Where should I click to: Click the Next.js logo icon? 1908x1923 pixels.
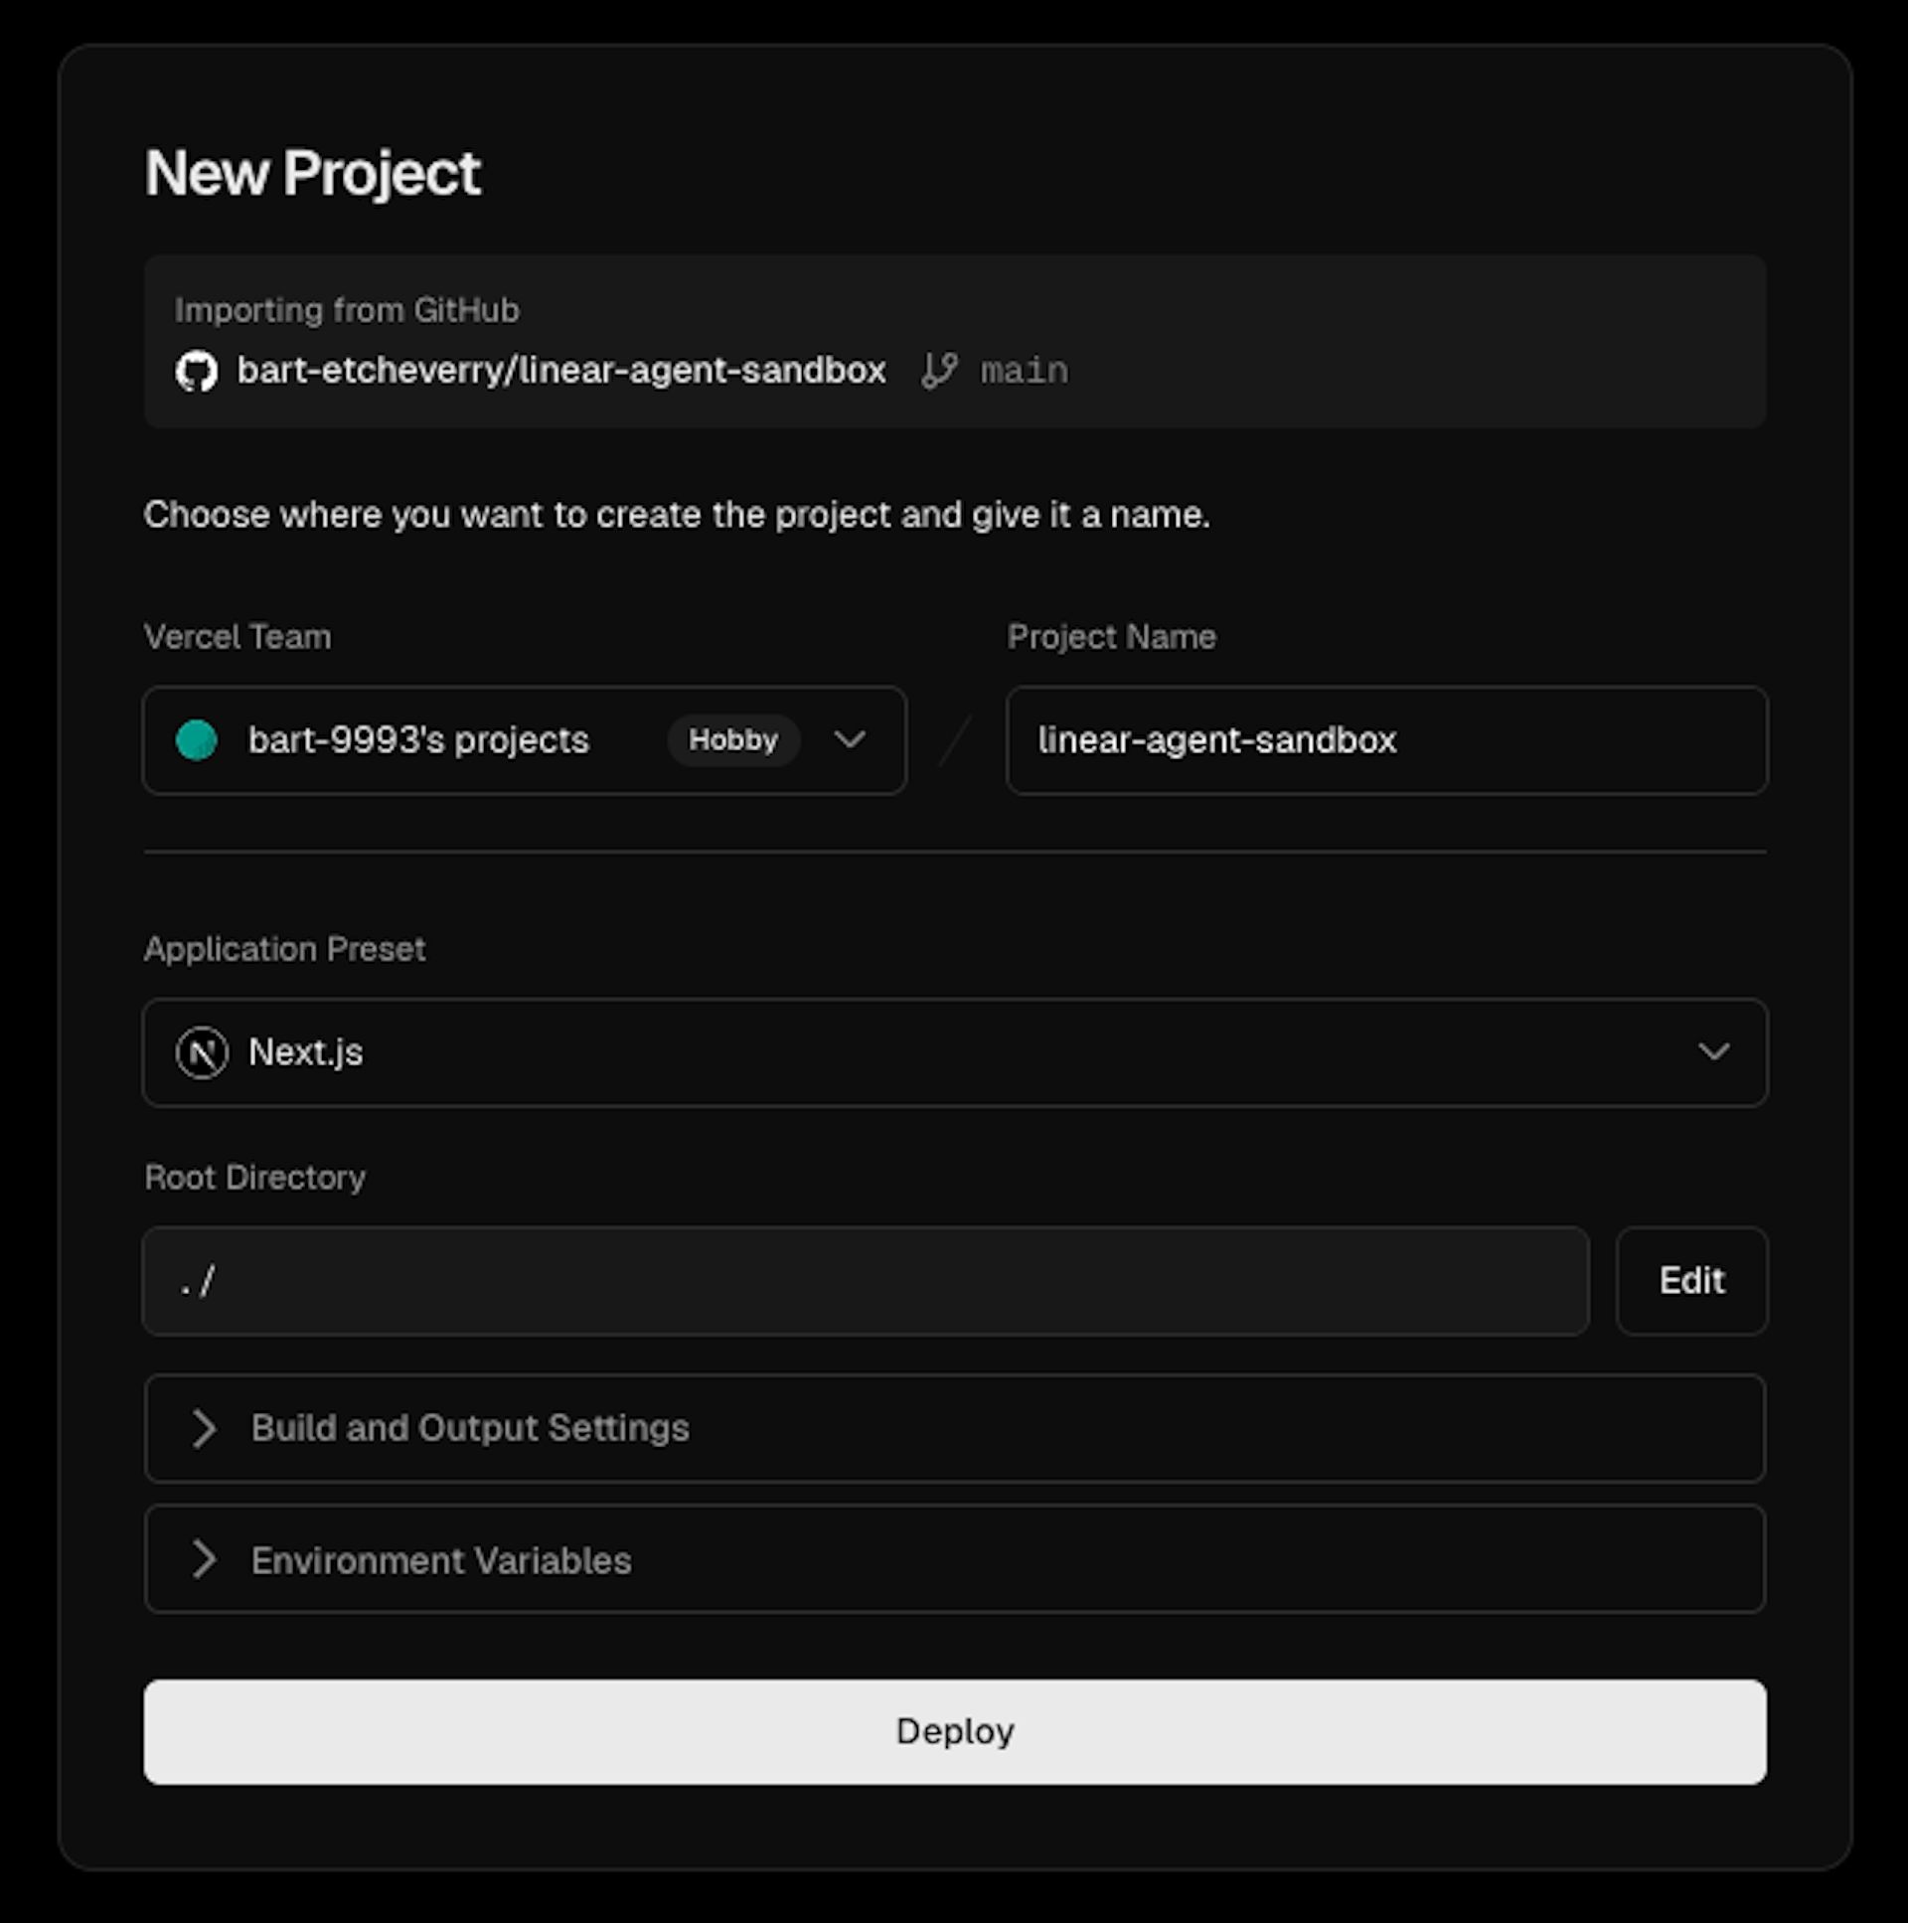coord(202,1052)
